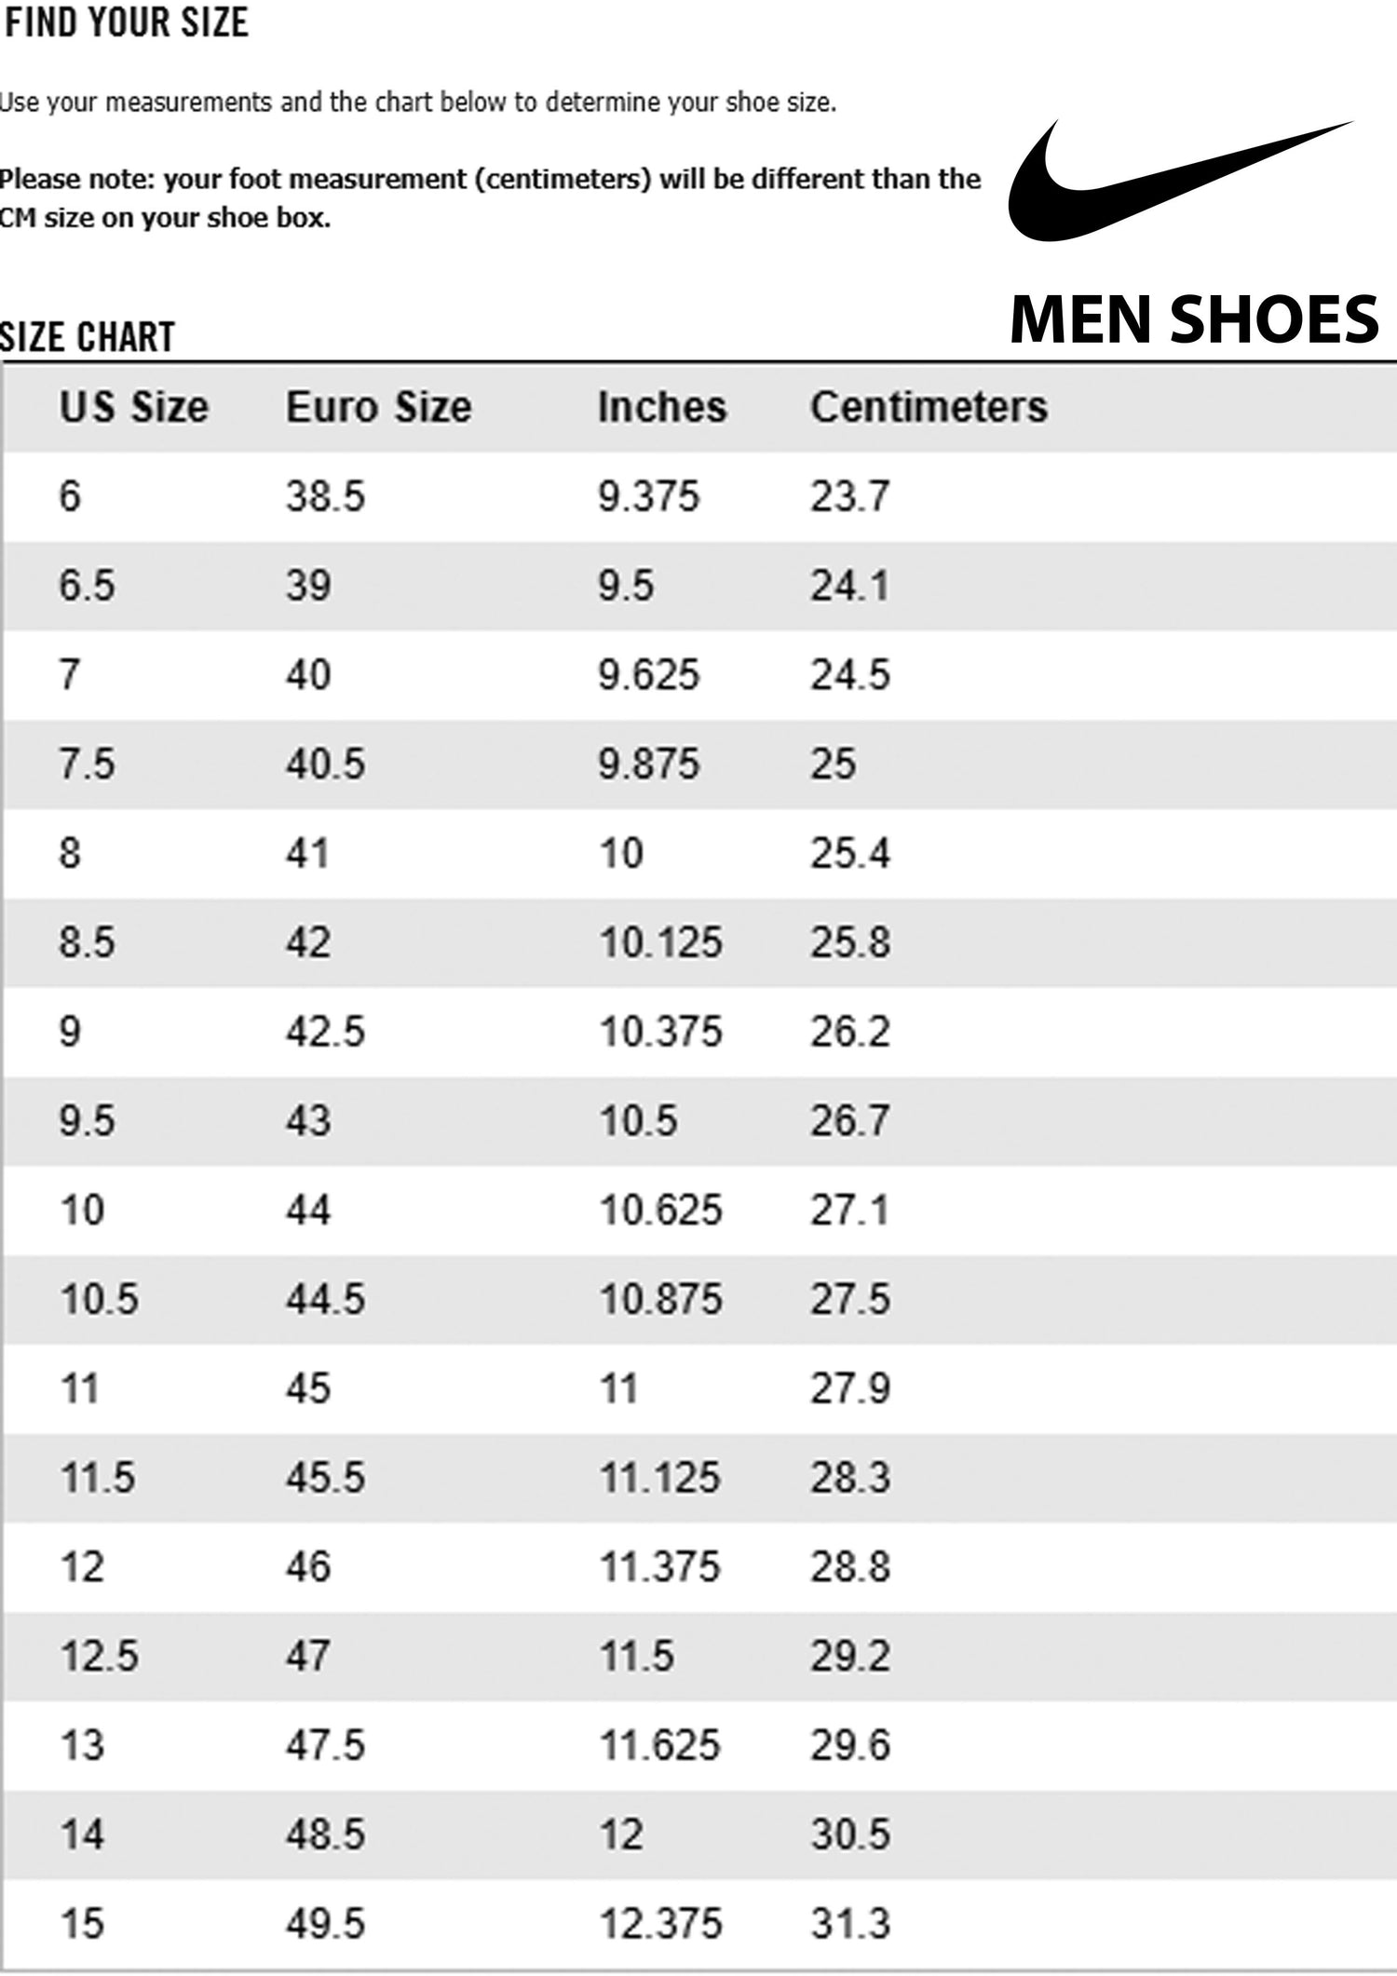Image resolution: width=1397 pixels, height=1976 pixels.
Task: Select the US Size column header
Action: click(134, 407)
